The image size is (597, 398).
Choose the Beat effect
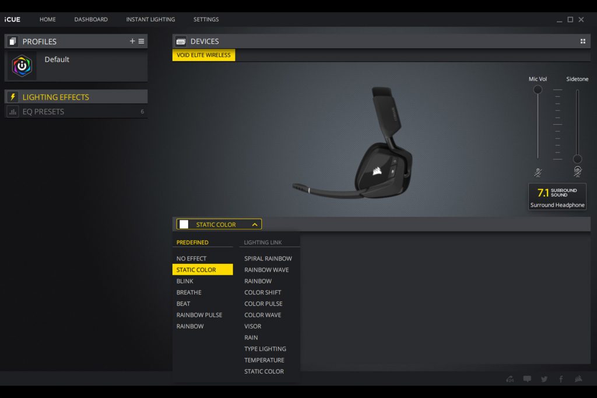point(183,304)
